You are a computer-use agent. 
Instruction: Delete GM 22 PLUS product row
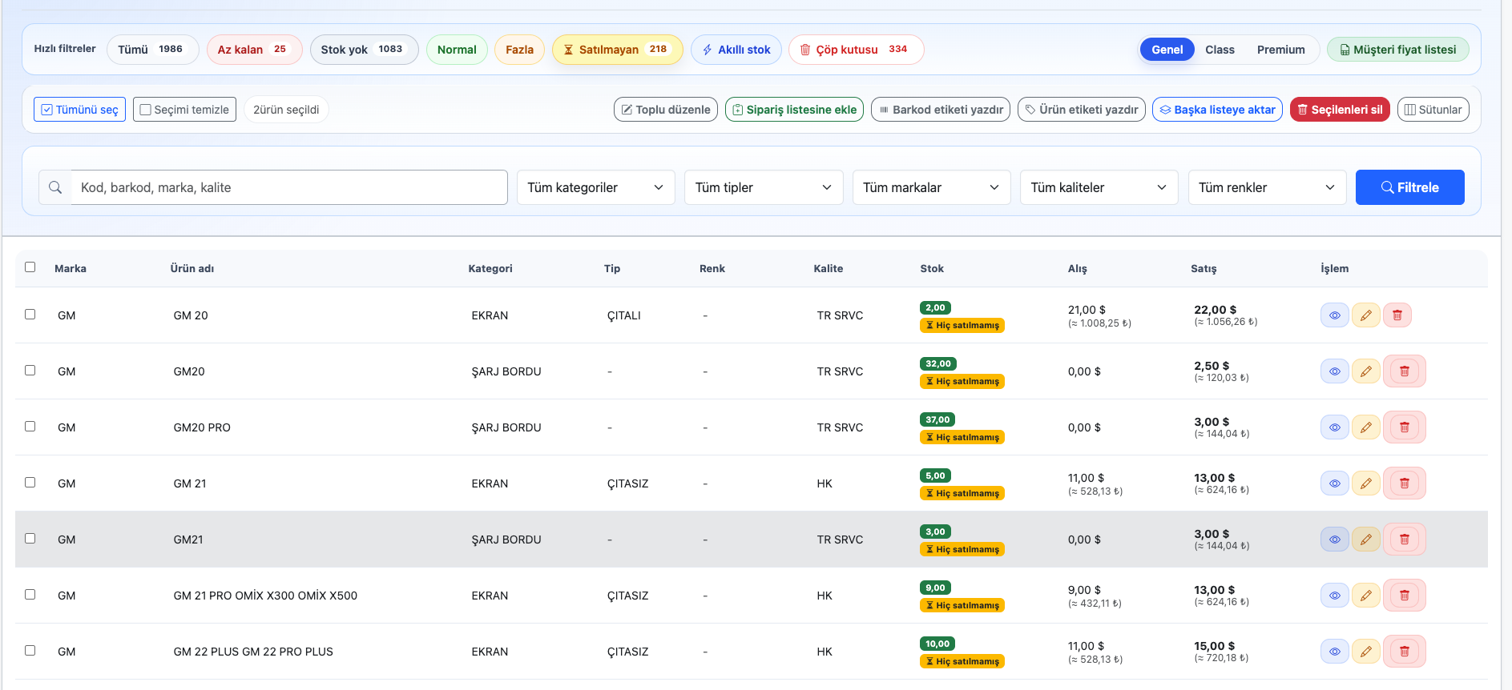(x=1404, y=652)
